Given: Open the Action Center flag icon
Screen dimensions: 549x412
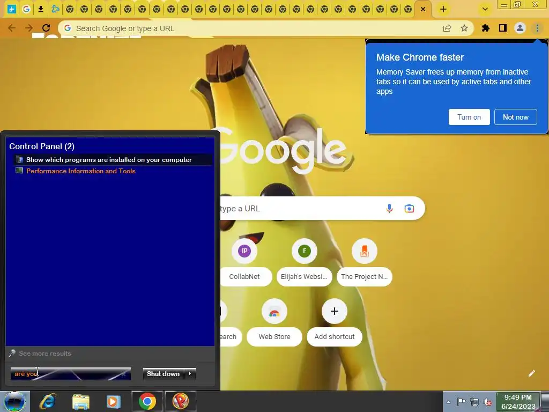Looking at the screenshot, I should point(461,402).
